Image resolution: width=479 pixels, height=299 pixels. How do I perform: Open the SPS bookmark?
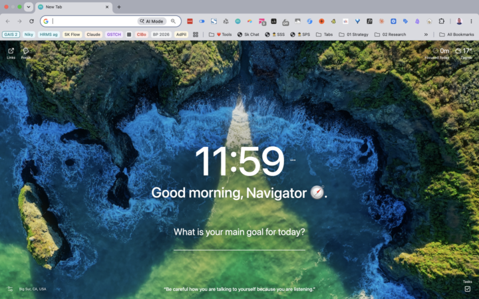click(x=300, y=35)
